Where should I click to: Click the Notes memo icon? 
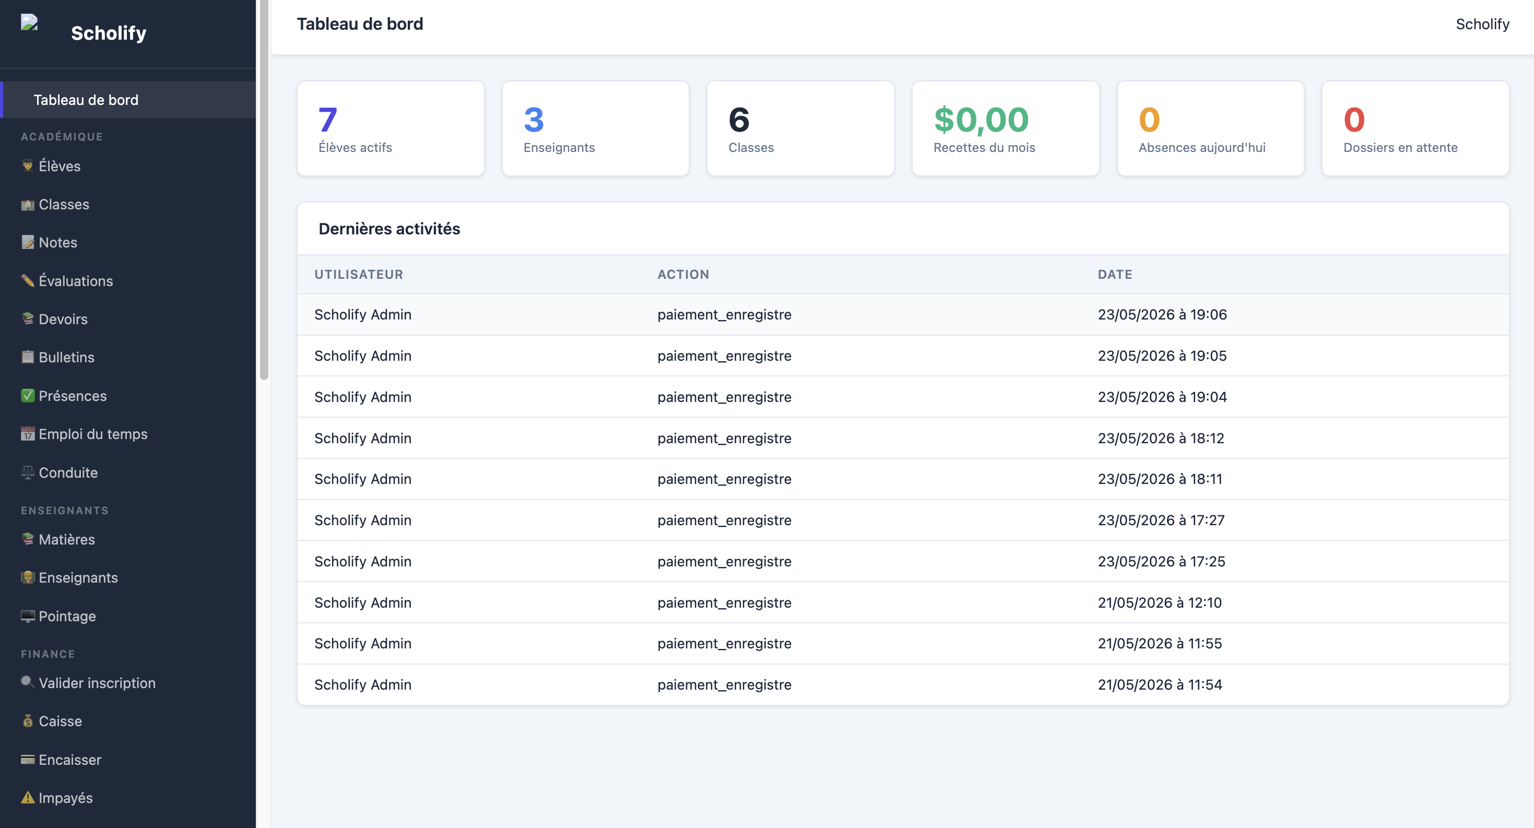[x=27, y=242]
